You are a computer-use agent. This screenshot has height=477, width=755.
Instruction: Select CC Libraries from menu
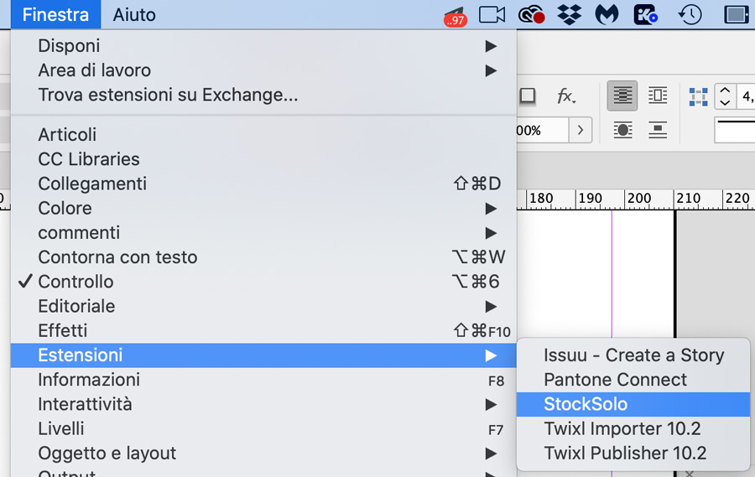(x=263, y=158)
